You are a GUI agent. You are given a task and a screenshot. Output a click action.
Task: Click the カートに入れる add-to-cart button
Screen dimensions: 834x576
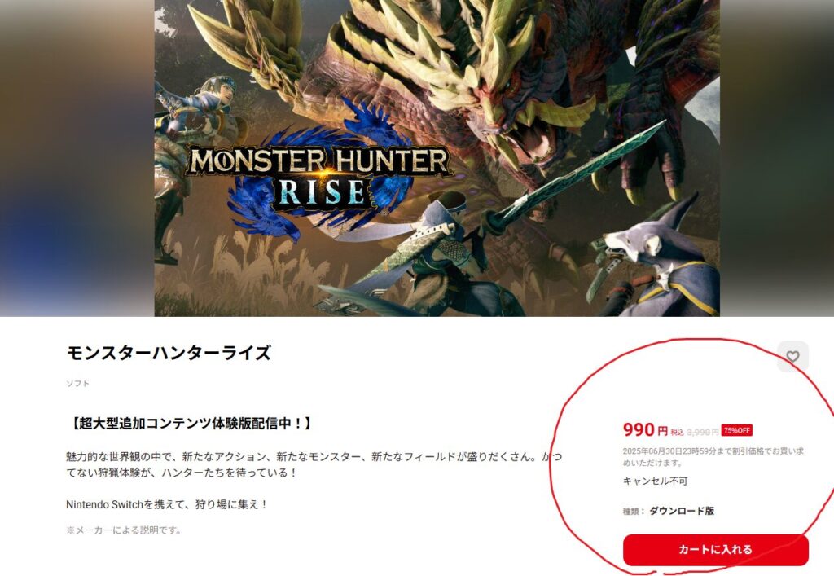[x=715, y=550]
